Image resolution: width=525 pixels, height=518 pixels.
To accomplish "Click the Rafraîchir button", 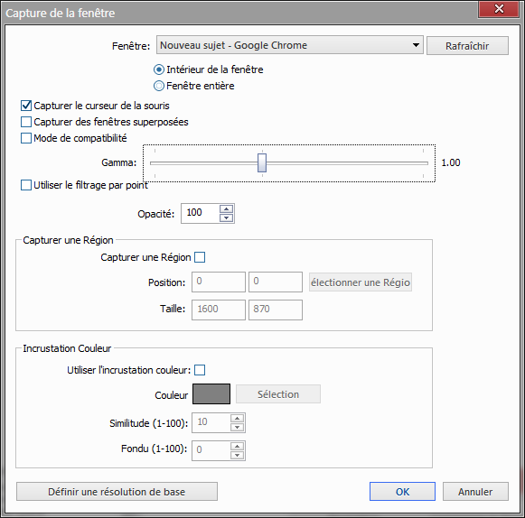I will 467,46.
